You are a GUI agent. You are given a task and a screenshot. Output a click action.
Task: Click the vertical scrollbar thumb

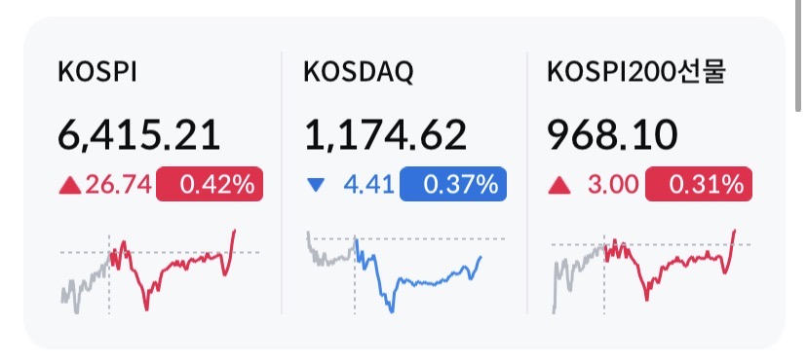tap(798, 55)
